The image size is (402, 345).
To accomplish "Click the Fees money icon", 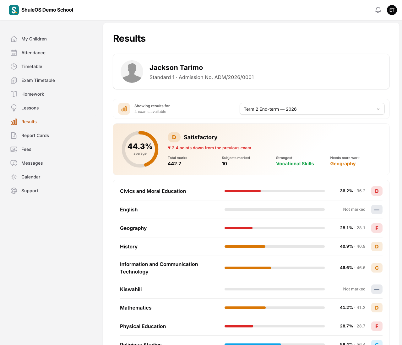I will click(14, 149).
